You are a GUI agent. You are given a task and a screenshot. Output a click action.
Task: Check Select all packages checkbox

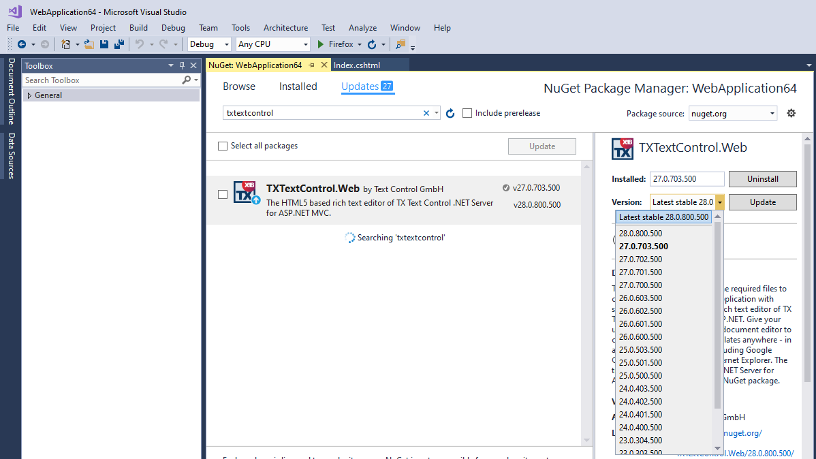223,146
